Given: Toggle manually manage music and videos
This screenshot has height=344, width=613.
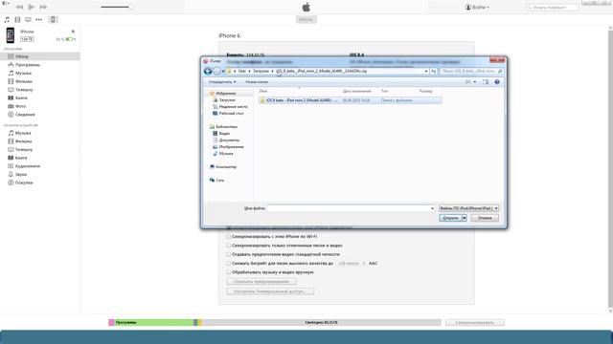Looking at the screenshot, I should [229, 272].
